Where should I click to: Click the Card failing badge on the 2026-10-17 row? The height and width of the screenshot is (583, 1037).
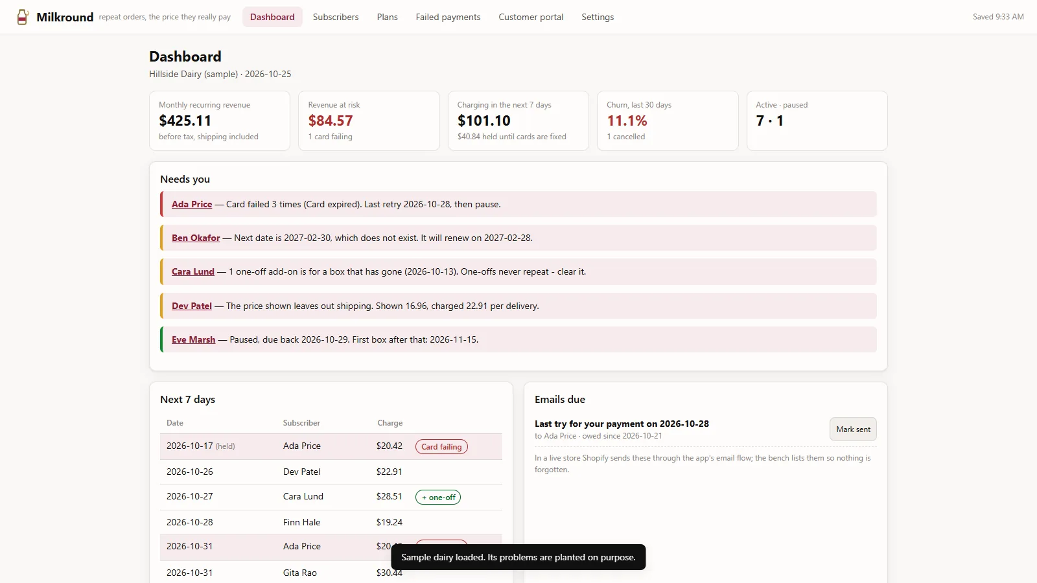[x=441, y=446]
